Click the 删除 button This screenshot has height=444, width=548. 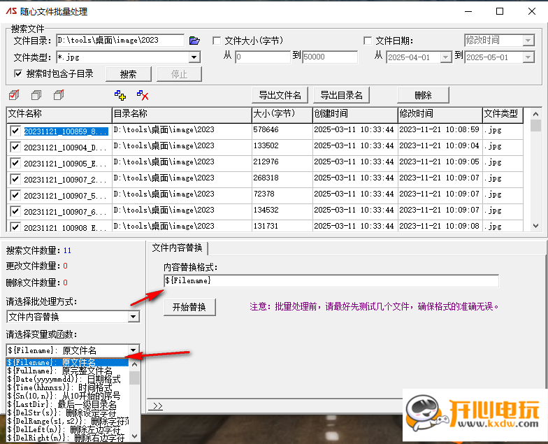[x=424, y=95]
